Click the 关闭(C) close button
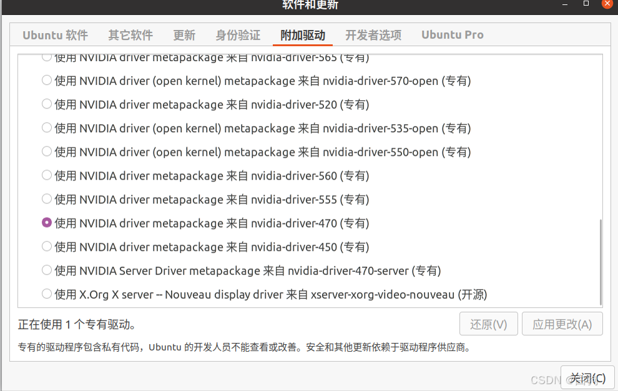This screenshot has height=391, width=618. click(587, 379)
